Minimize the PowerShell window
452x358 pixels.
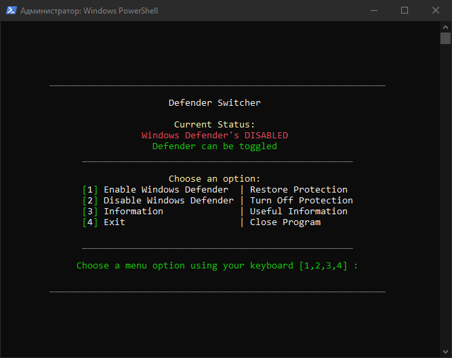coord(374,10)
